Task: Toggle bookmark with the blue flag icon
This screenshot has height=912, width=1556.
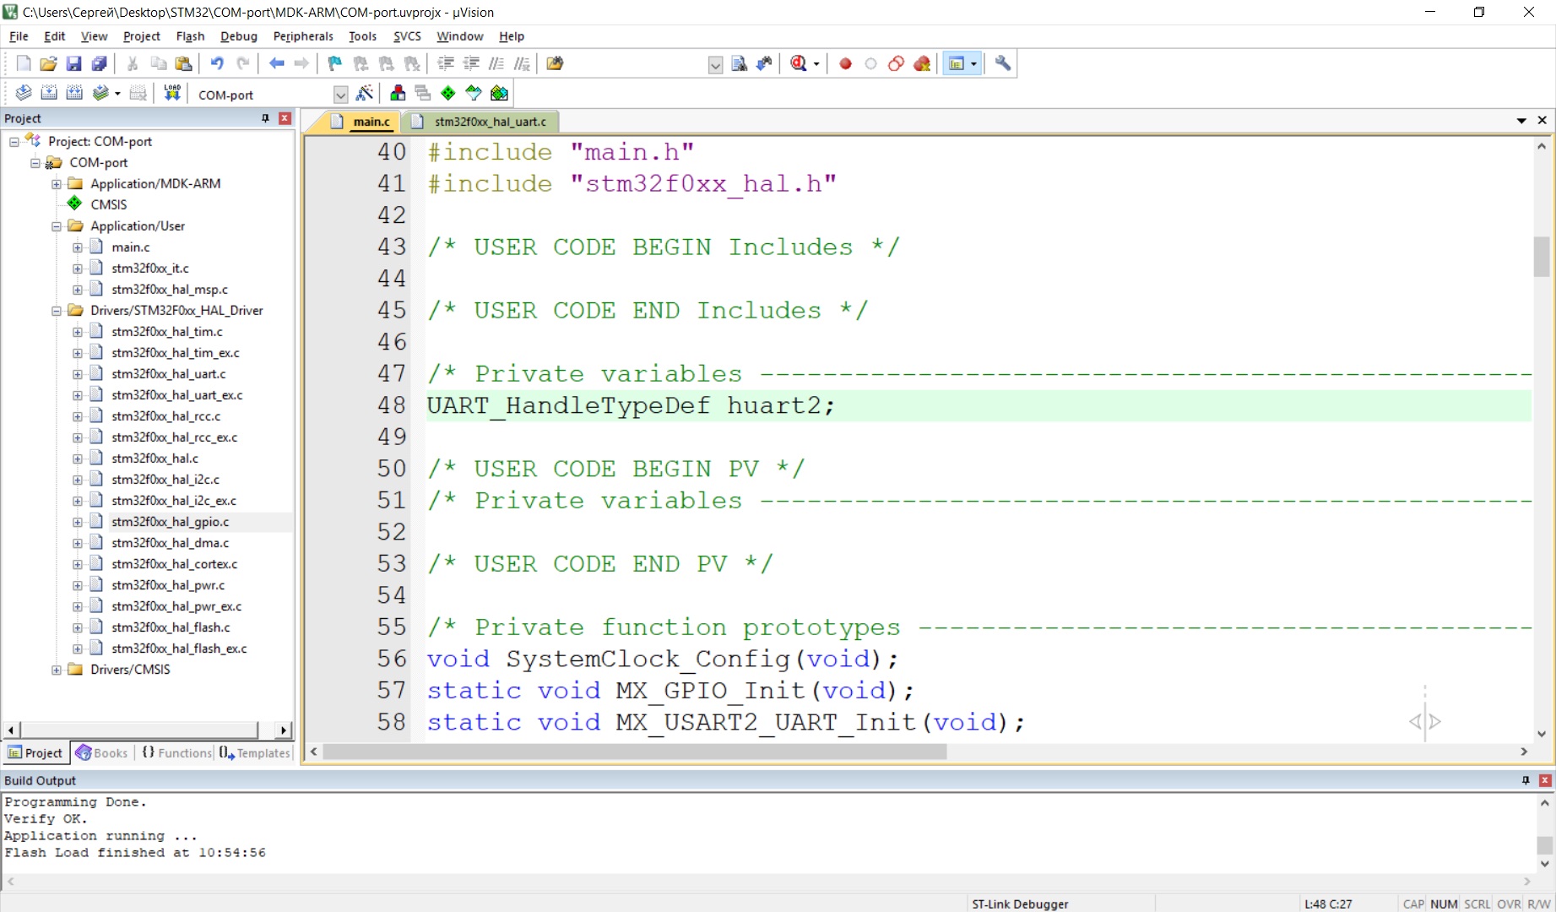Action: pos(335,63)
